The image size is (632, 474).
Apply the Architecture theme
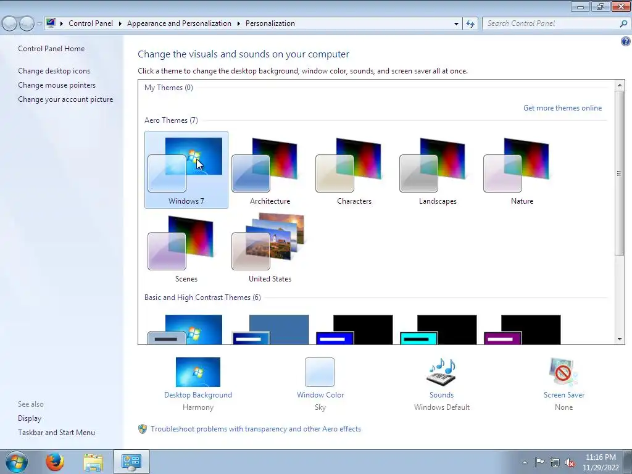(x=270, y=170)
